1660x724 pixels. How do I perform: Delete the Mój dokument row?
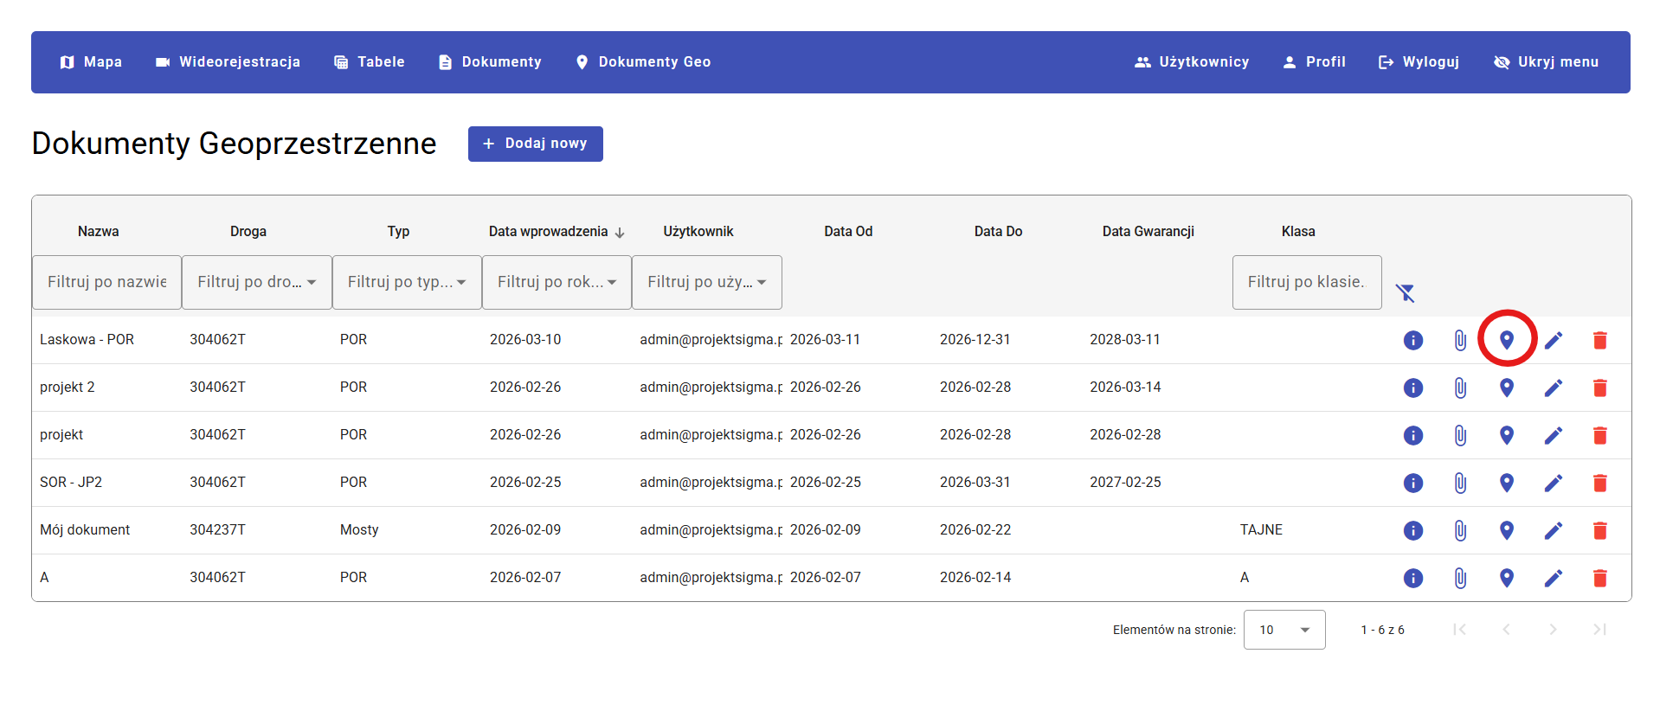coord(1599,530)
